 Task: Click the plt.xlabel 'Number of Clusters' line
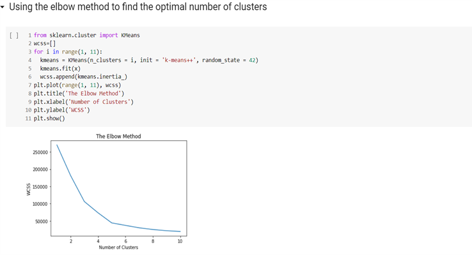tap(84, 102)
